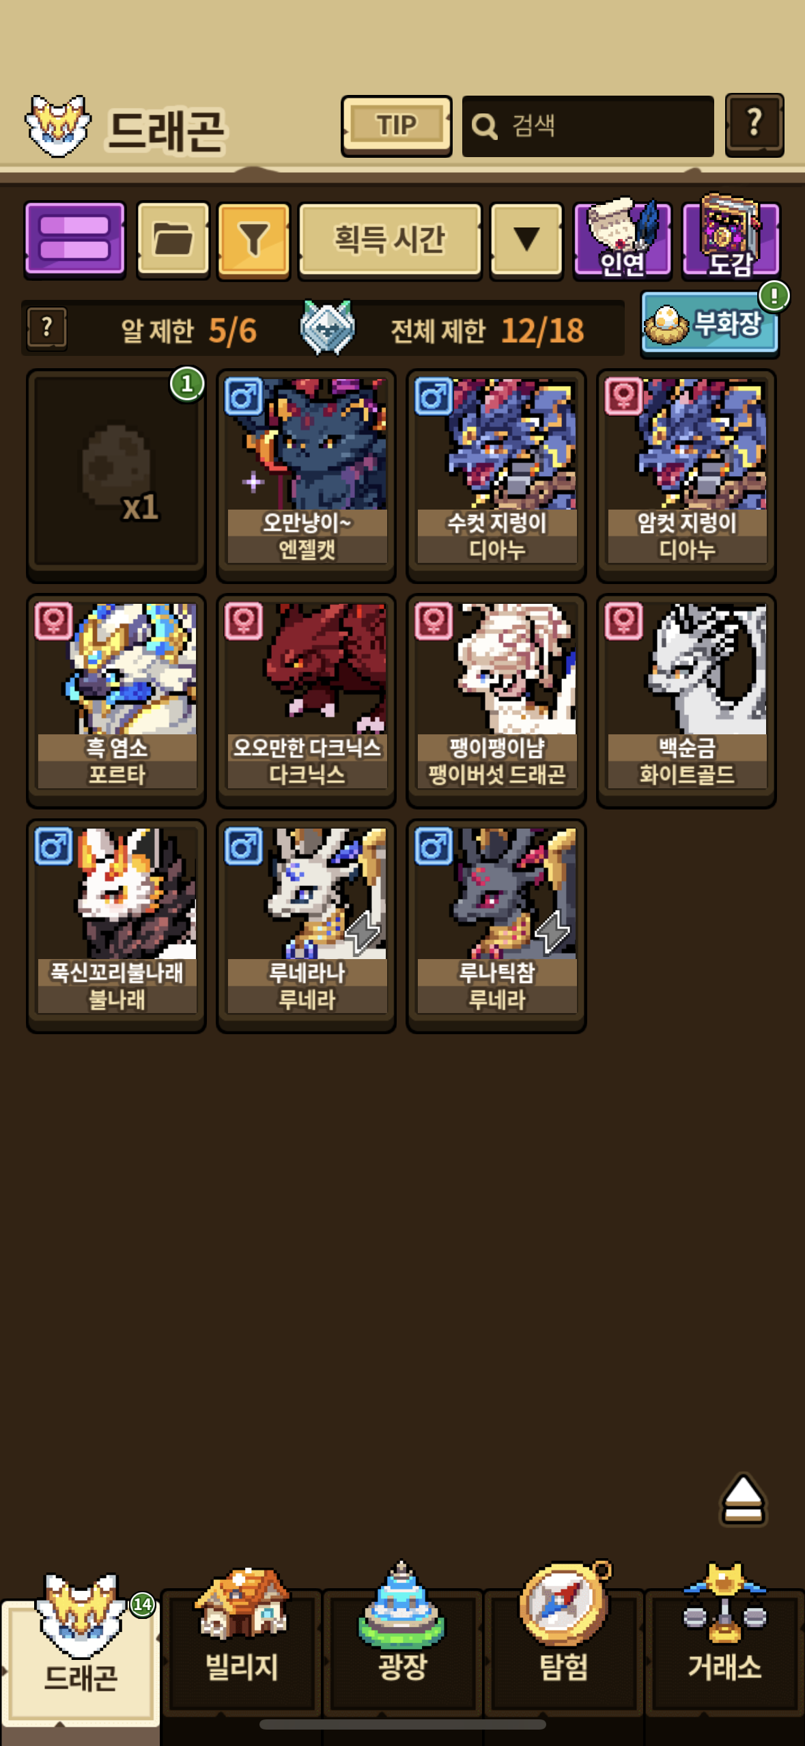Open the 부화장 hatchery nest button
Screen dimensions: 805x1746
pos(709,324)
